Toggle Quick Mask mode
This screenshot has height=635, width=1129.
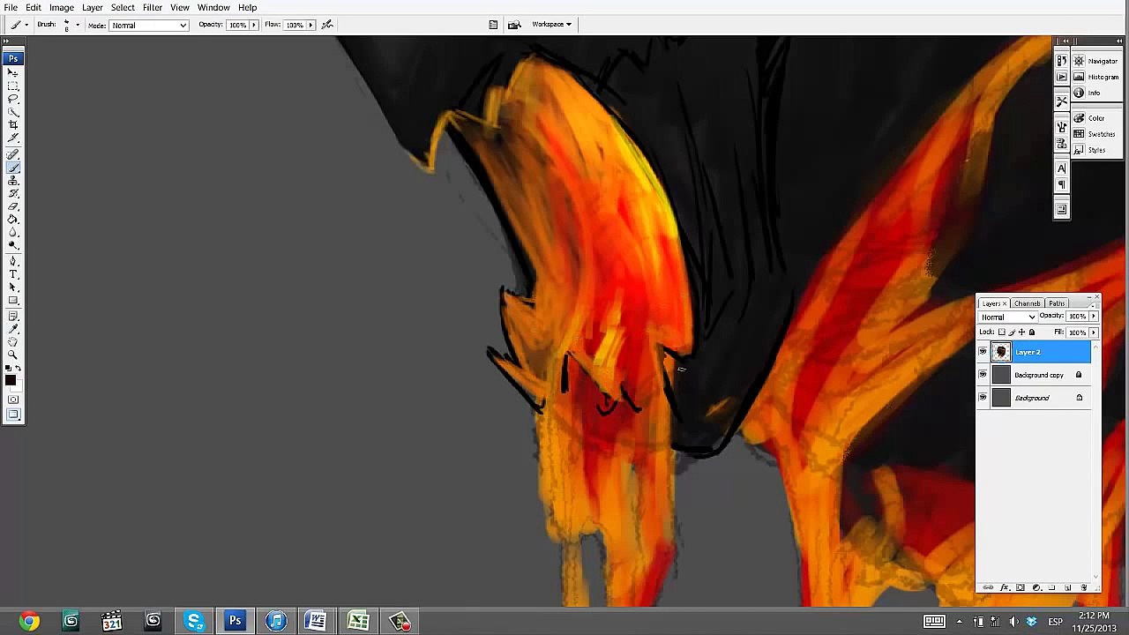point(13,401)
